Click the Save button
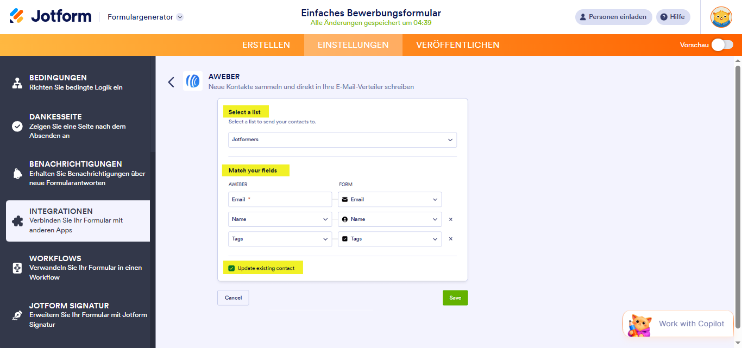The image size is (742, 348). click(x=455, y=298)
